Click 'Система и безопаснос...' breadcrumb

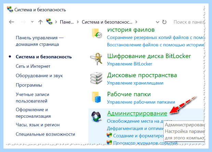coord(107,22)
